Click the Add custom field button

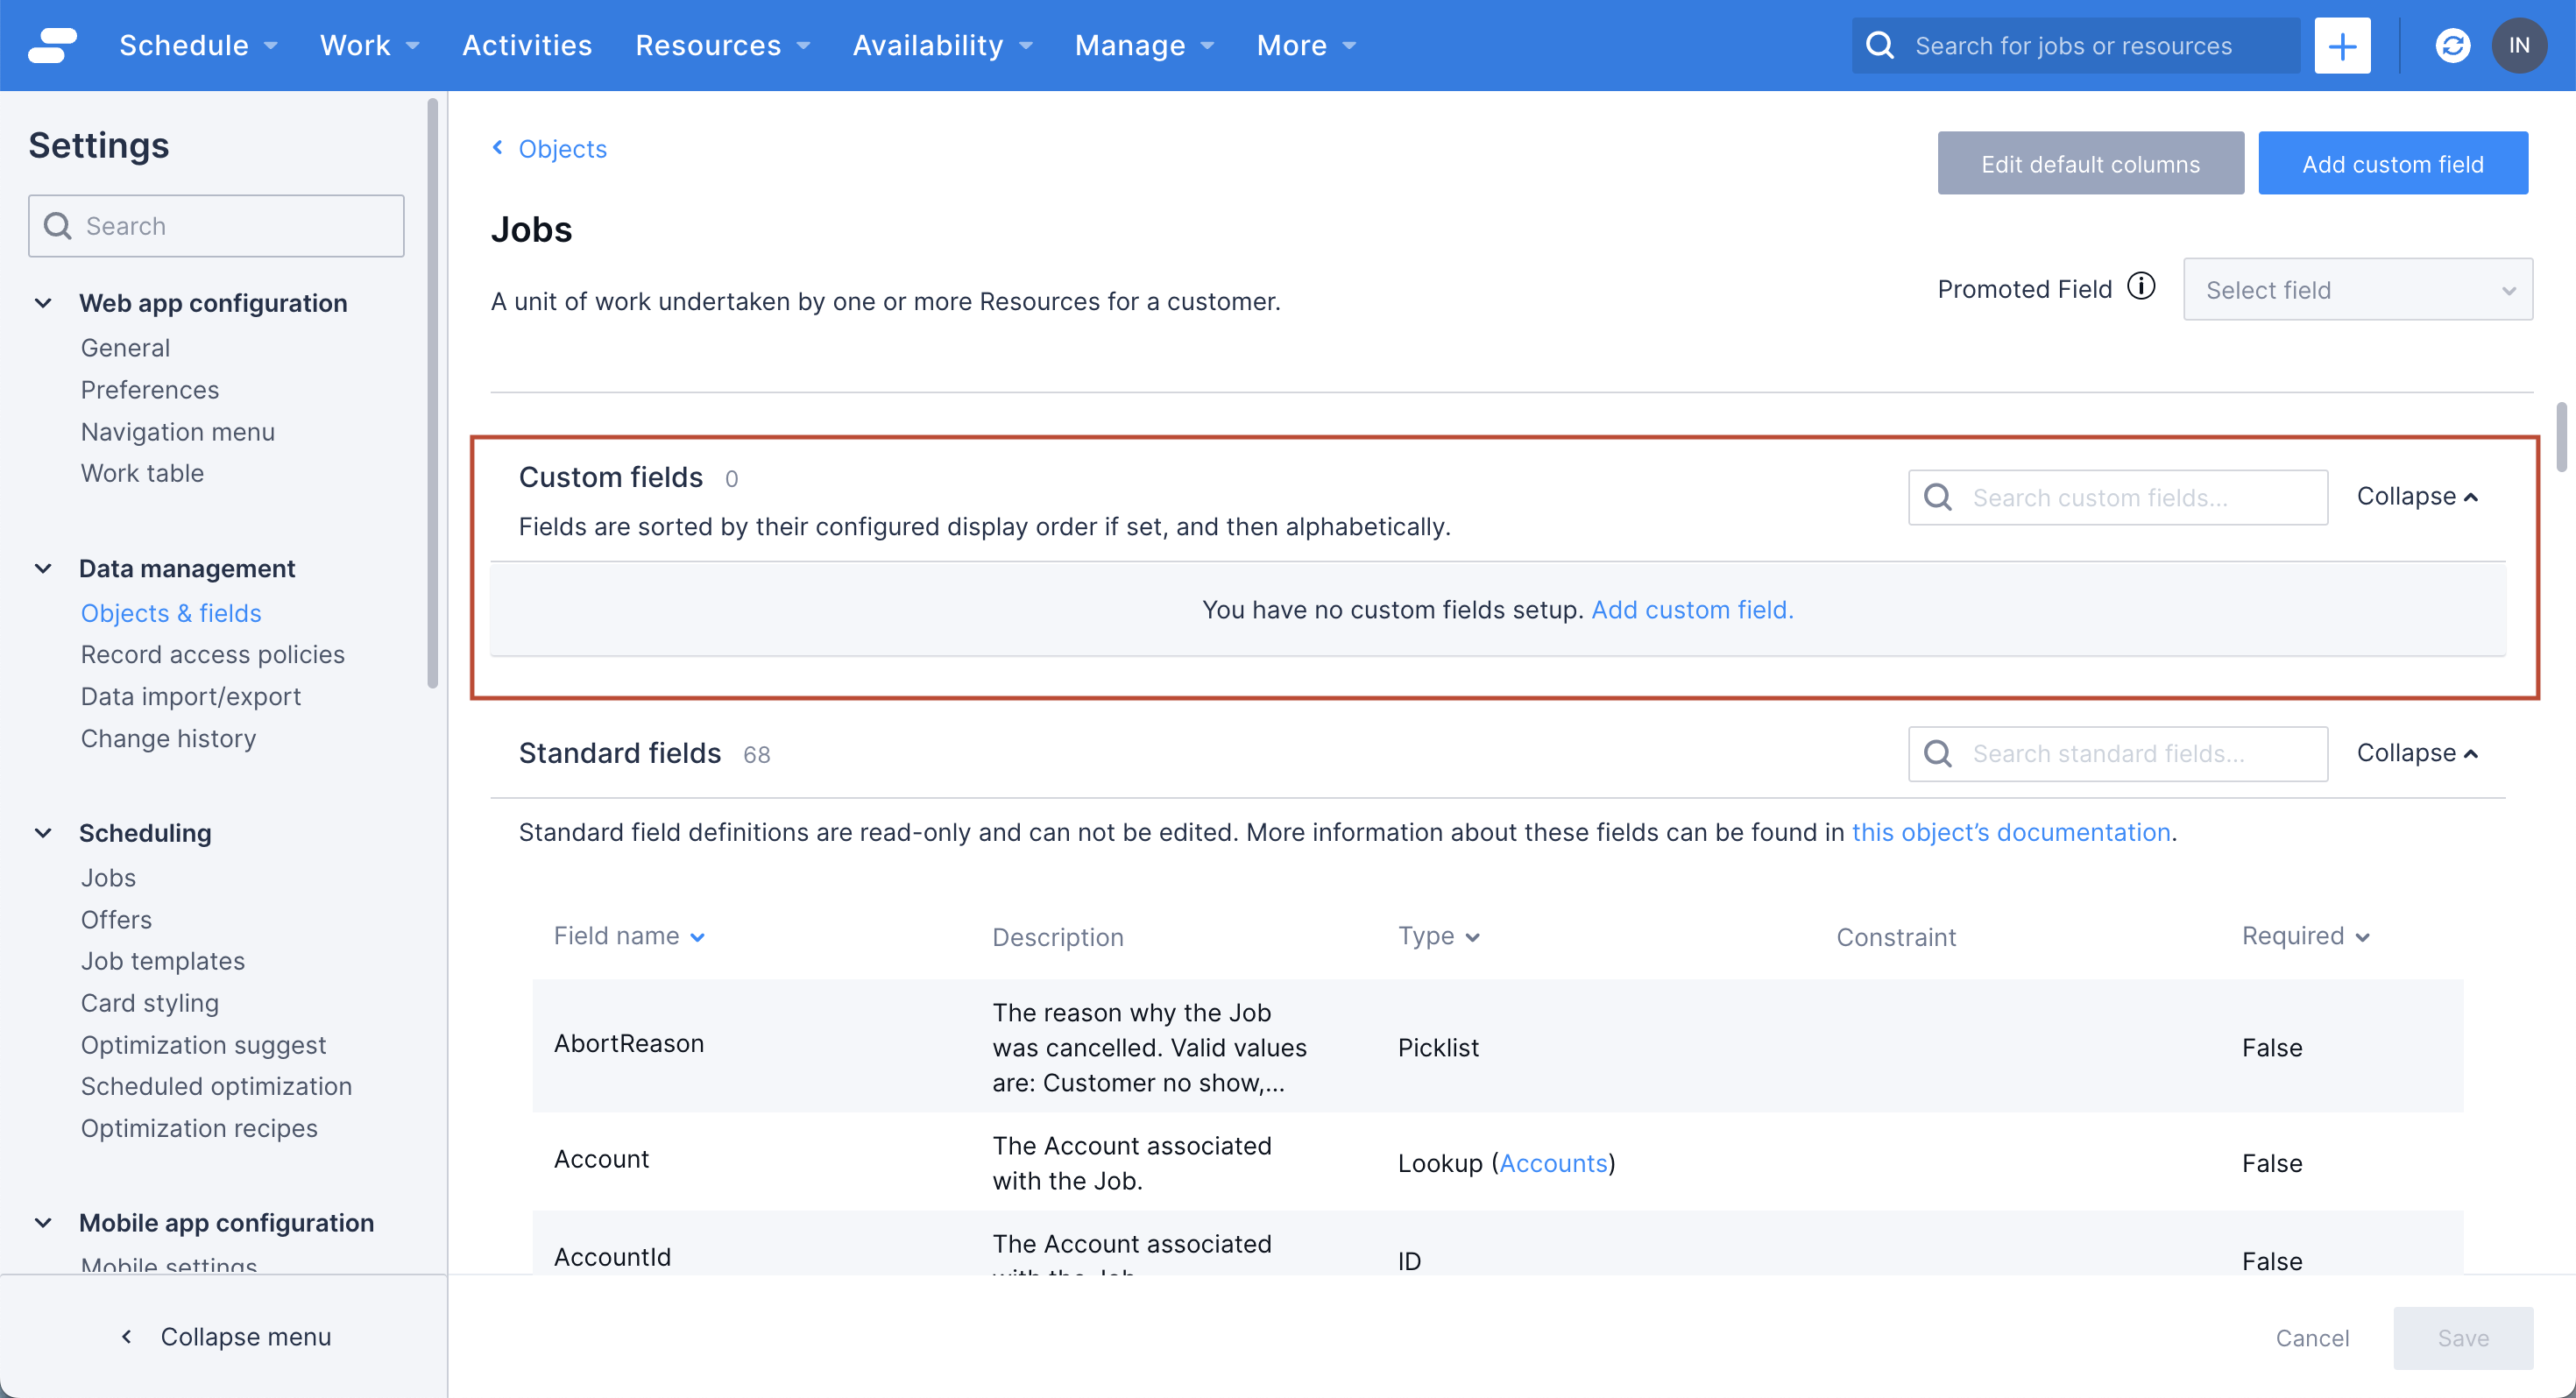tap(2393, 163)
